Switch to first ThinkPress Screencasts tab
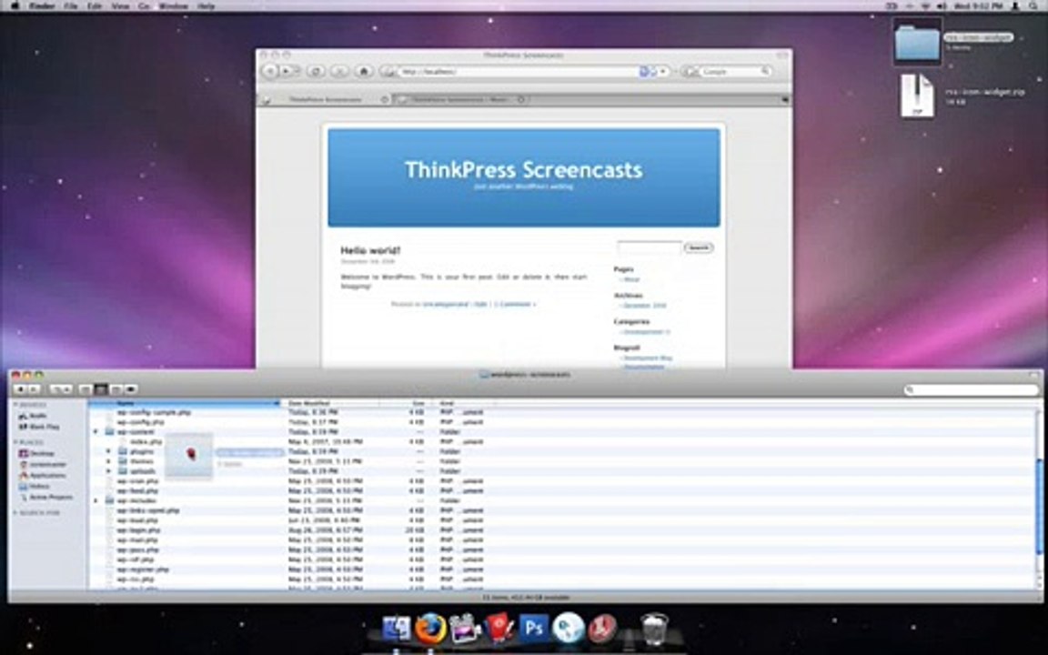This screenshot has height=655, width=1048. (x=326, y=99)
